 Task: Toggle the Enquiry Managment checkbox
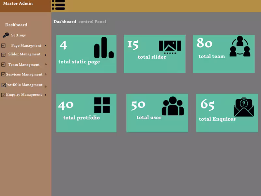point(3,95)
